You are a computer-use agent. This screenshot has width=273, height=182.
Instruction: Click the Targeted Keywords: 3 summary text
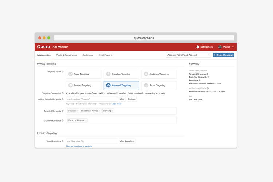(199, 74)
